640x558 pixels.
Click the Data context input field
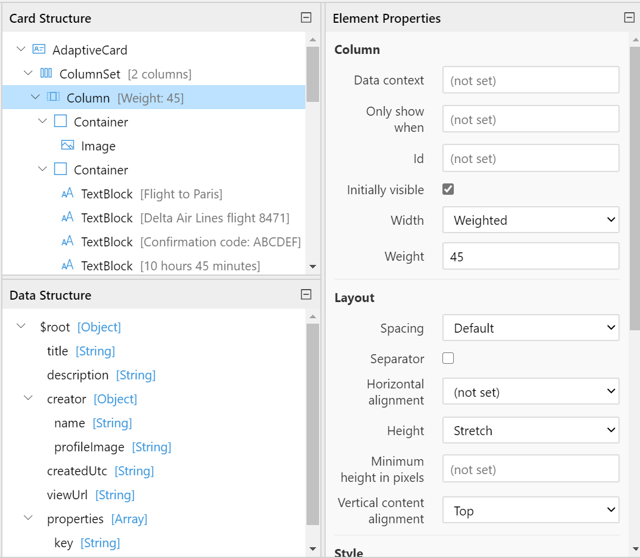[x=530, y=80]
